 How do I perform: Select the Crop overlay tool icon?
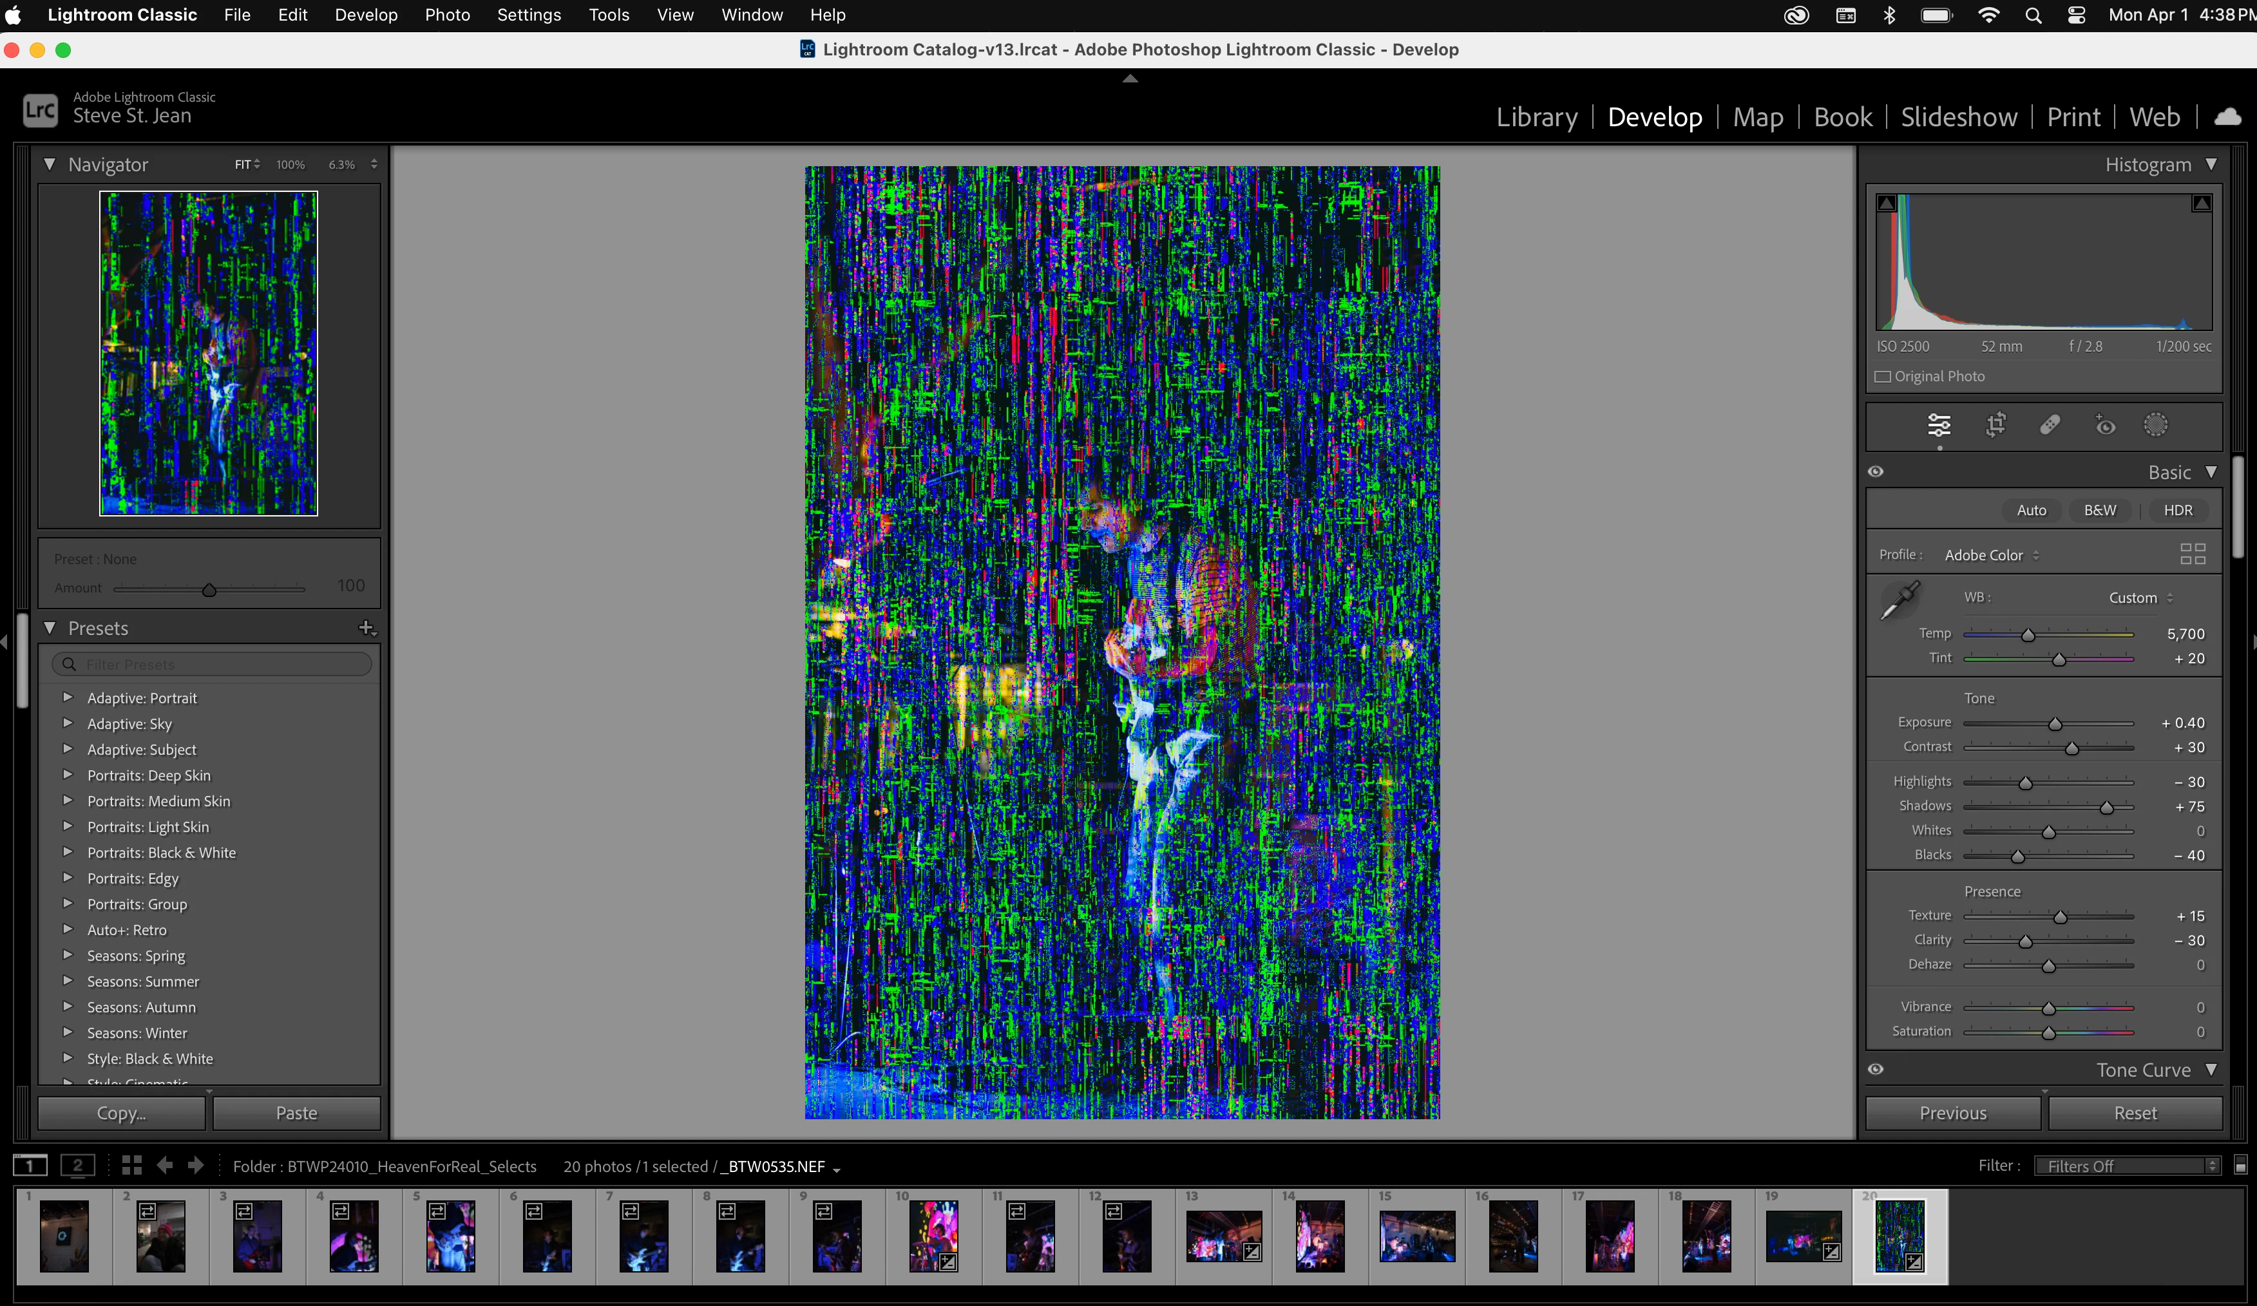pyautogui.click(x=1995, y=424)
